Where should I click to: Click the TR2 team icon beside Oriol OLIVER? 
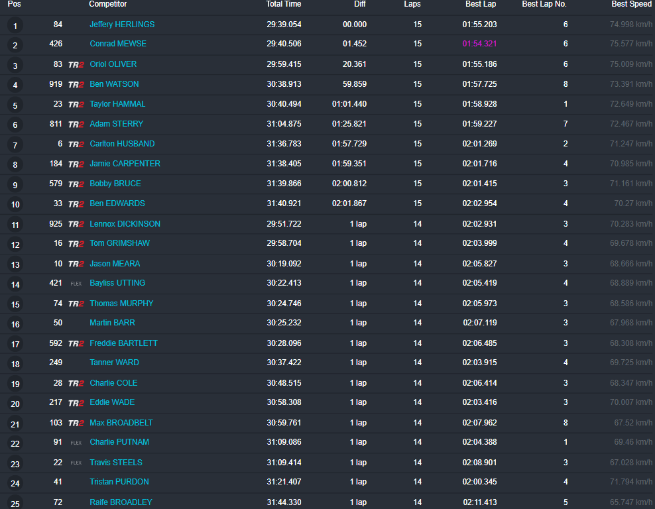click(x=76, y=64)
